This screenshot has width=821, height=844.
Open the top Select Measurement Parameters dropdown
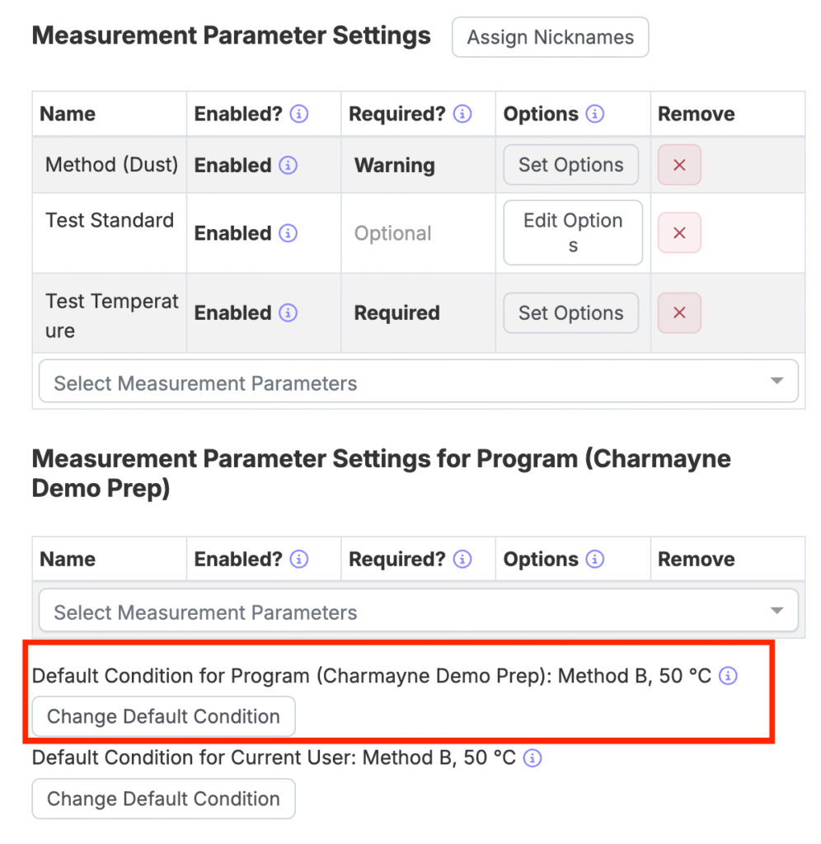418,381
